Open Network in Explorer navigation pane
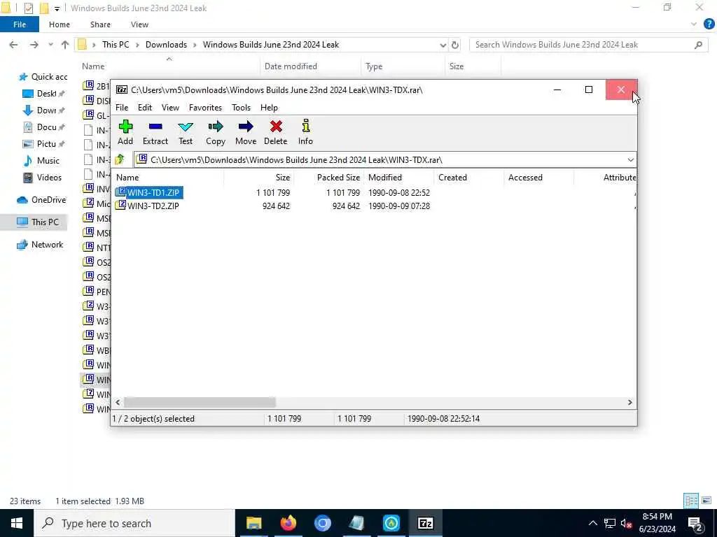Image resolution: width=717 pixels, height=537 pixels. pos(40,245)
